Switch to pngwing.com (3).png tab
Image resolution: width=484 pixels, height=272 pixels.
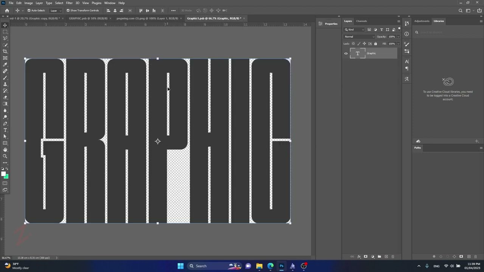pos(147,18)
